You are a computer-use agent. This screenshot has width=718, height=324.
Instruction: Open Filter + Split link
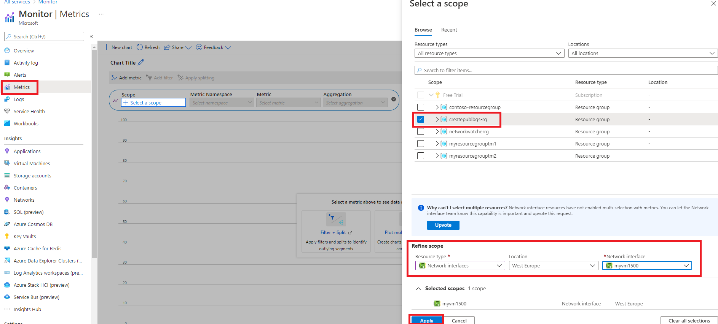[336, 232]
